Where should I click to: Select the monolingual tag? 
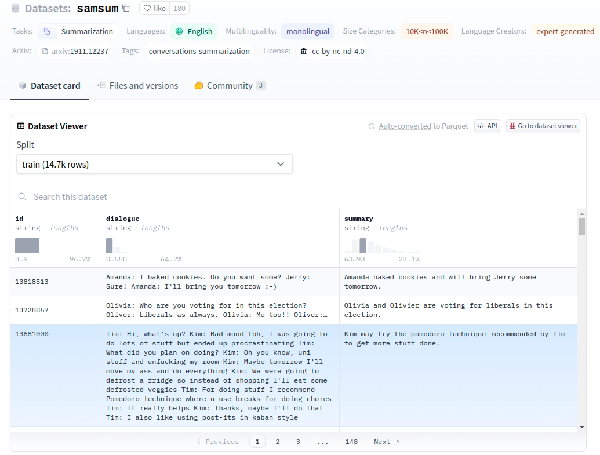pyautogui.click(x=308, y=31)
